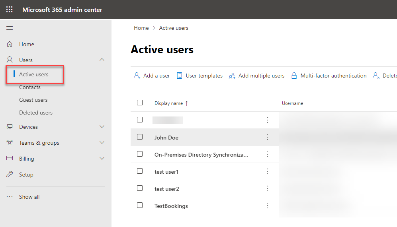Viewport: 397px width, 227px height.
Task: Click the Add a user icon
Action: (137, 76)
